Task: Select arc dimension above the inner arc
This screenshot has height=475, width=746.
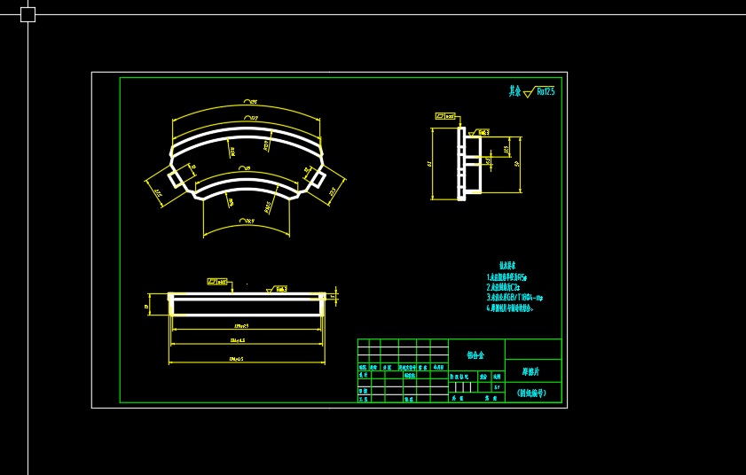Action: [x=244, y=168]
